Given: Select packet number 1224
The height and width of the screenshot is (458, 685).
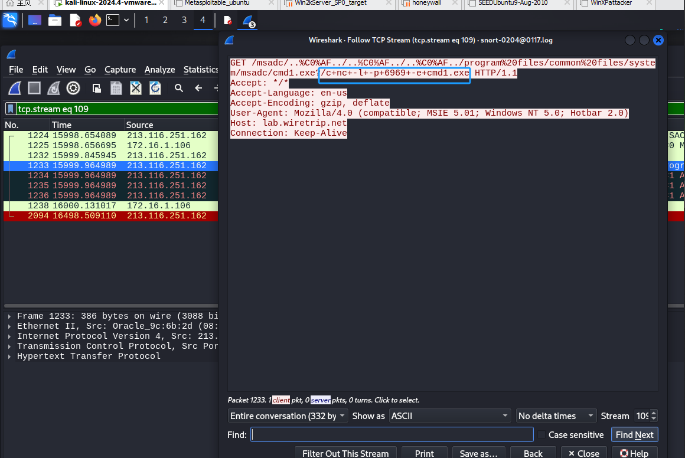Looking at the screenshot, I should pyautogui.click(x=111, y=135).
